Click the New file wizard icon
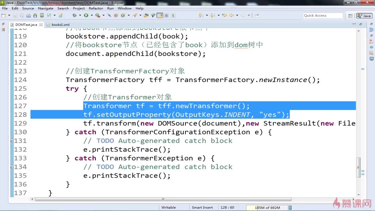 (4, 15)
